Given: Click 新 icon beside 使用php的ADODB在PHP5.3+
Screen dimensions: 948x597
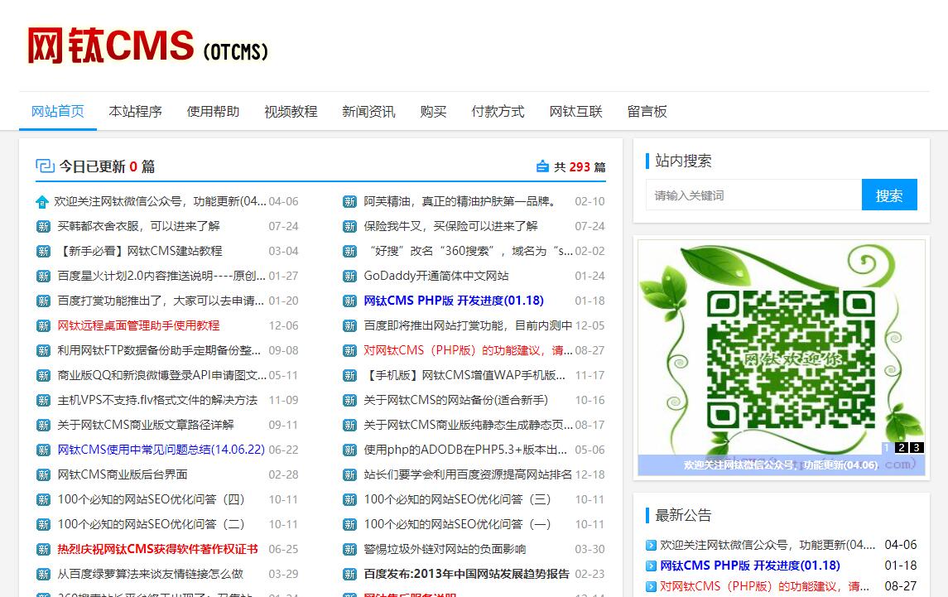Looking at the screenshot, I should (349, 450).
